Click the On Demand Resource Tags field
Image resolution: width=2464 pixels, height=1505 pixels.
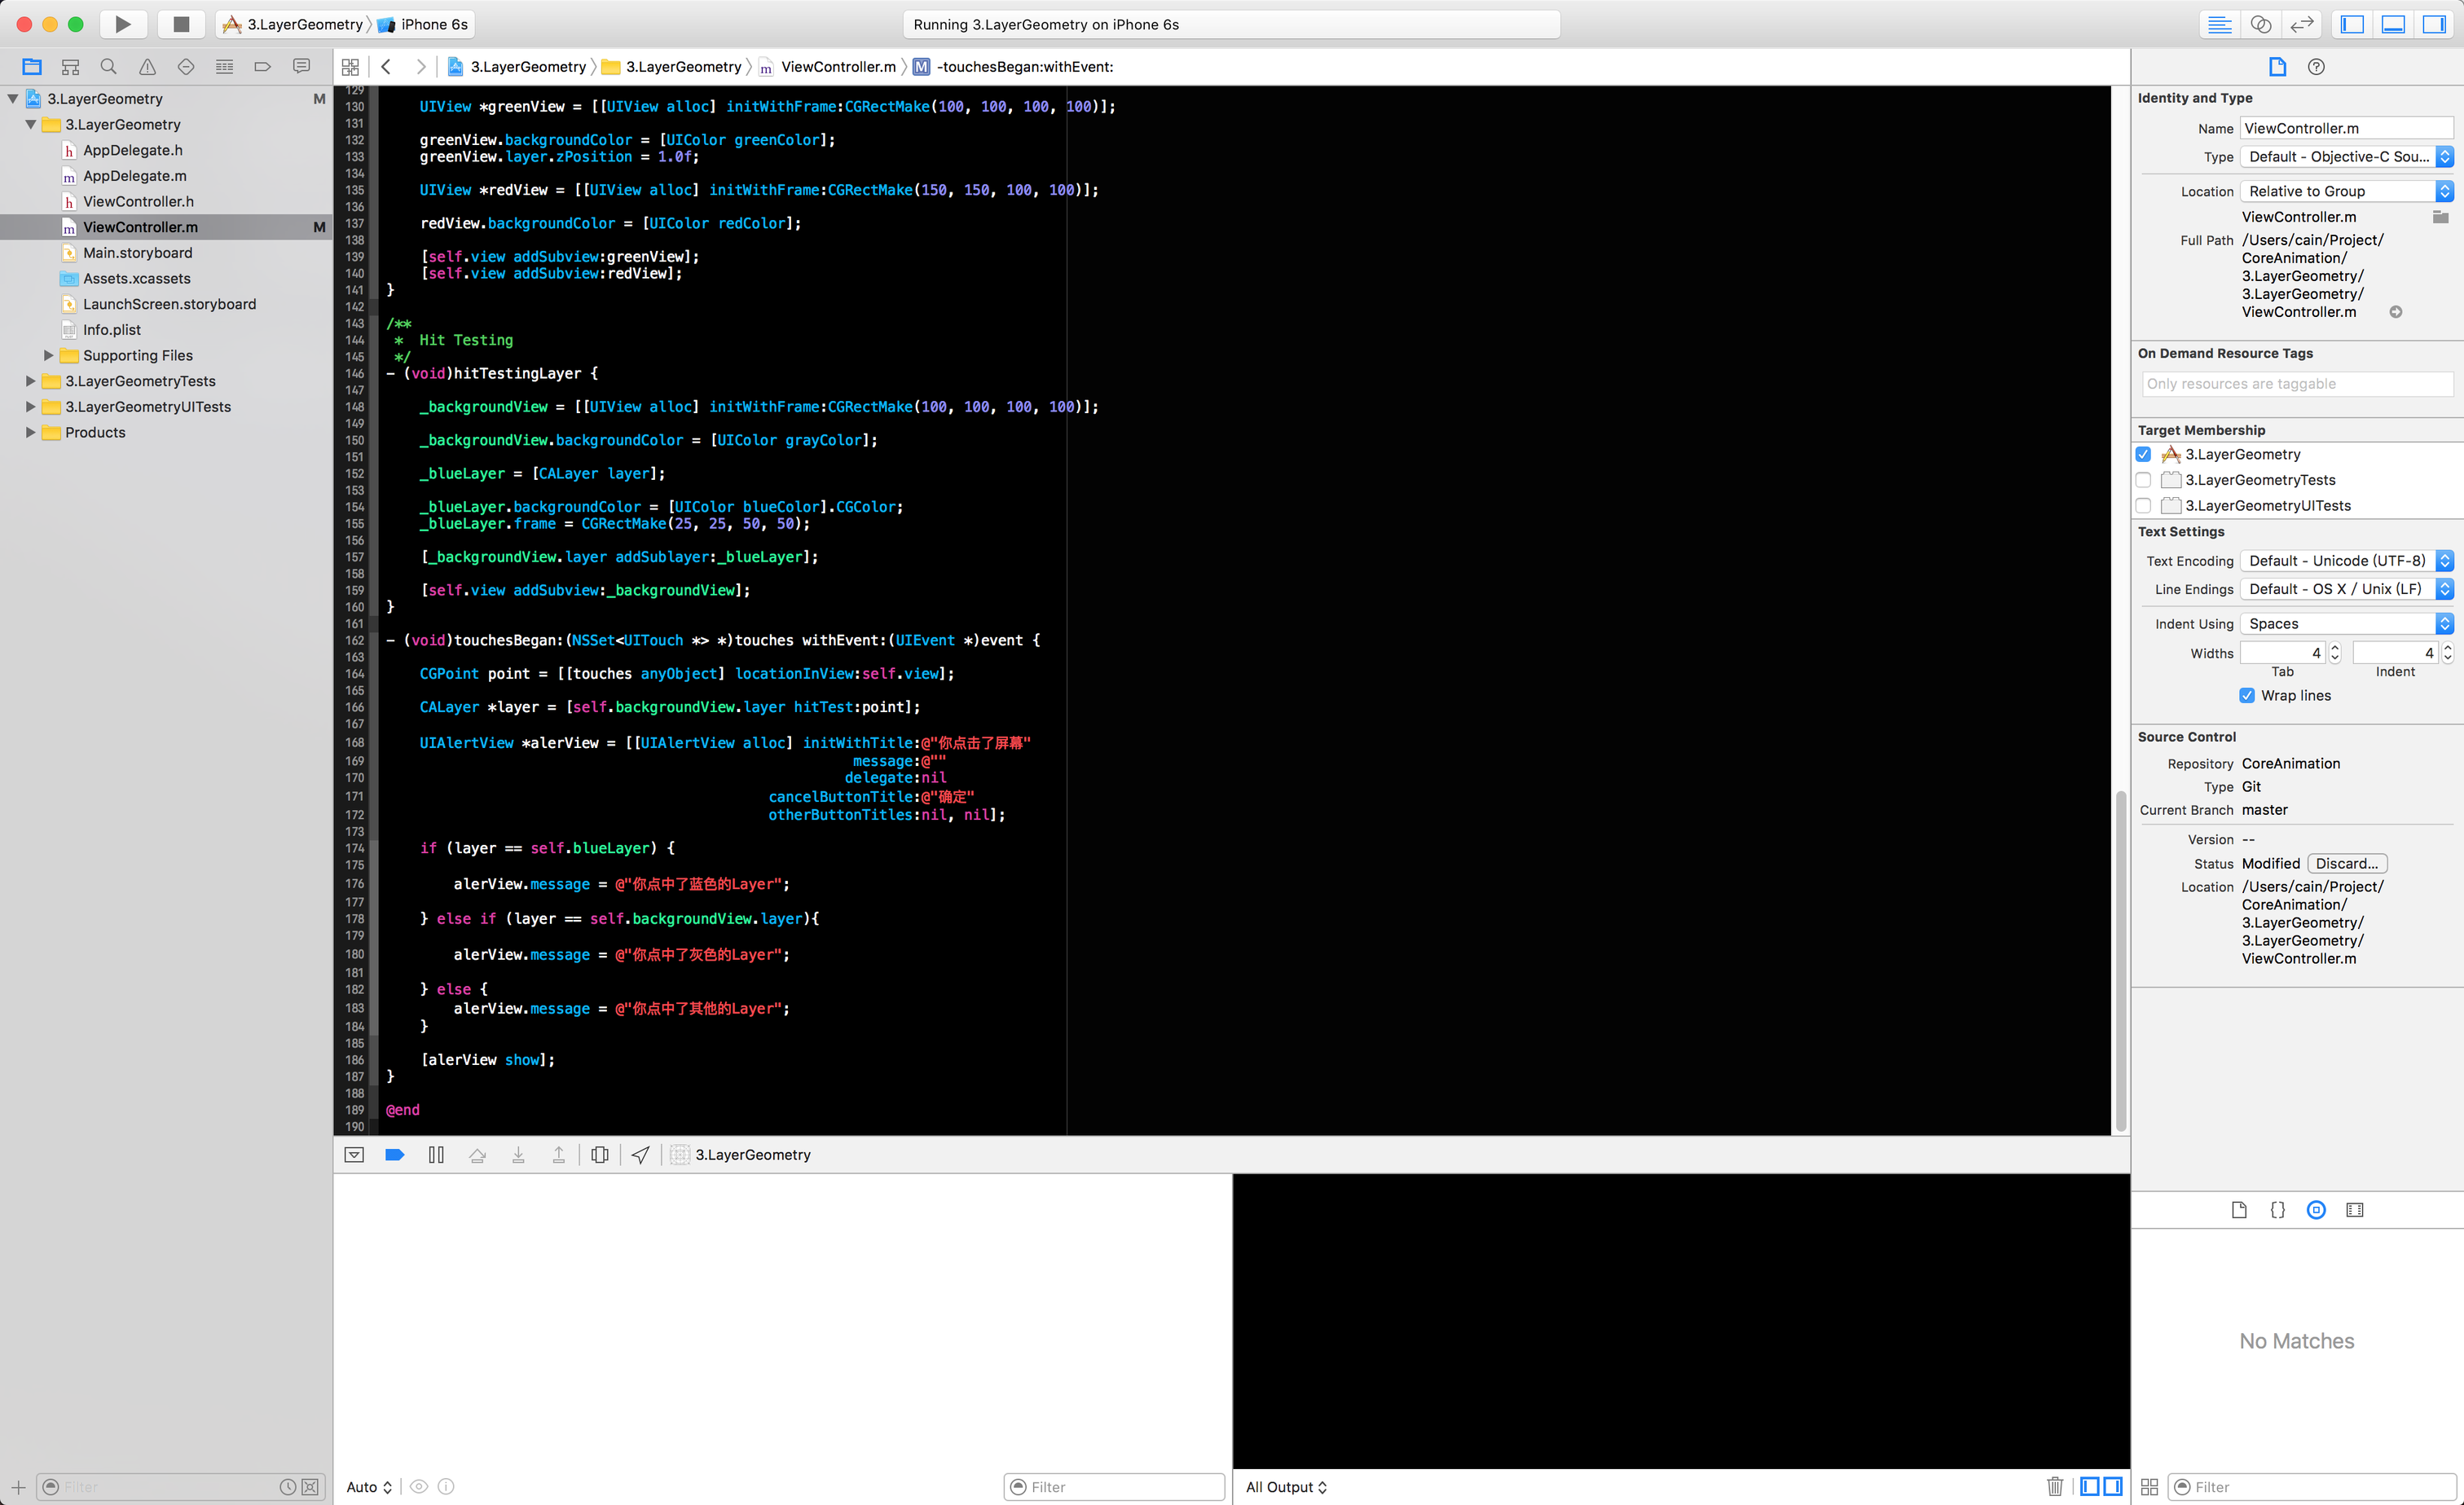2296,384
